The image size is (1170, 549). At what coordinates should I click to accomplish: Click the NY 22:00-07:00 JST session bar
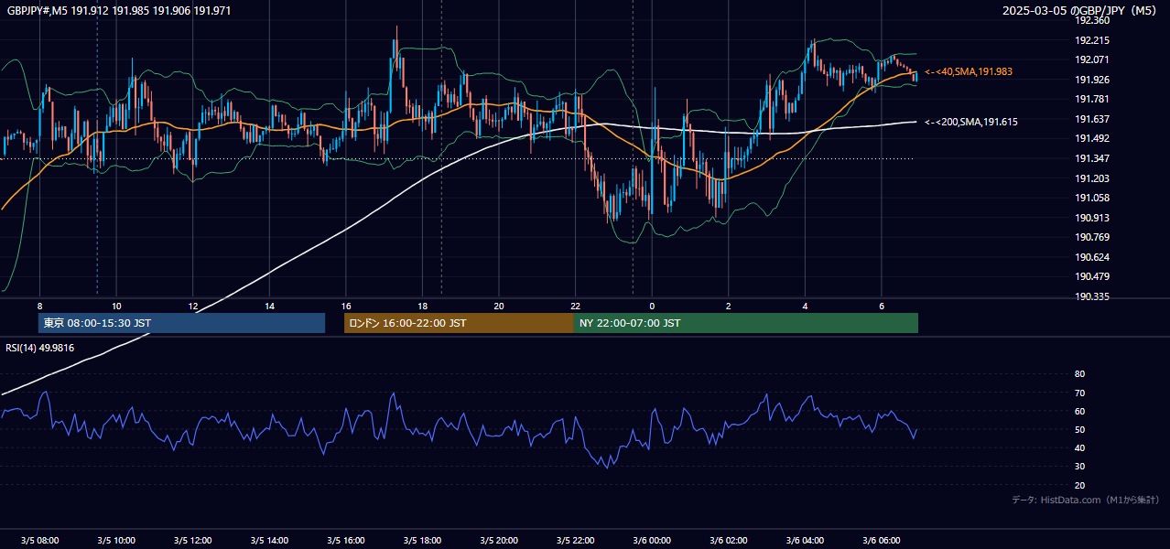click(746, 323)
